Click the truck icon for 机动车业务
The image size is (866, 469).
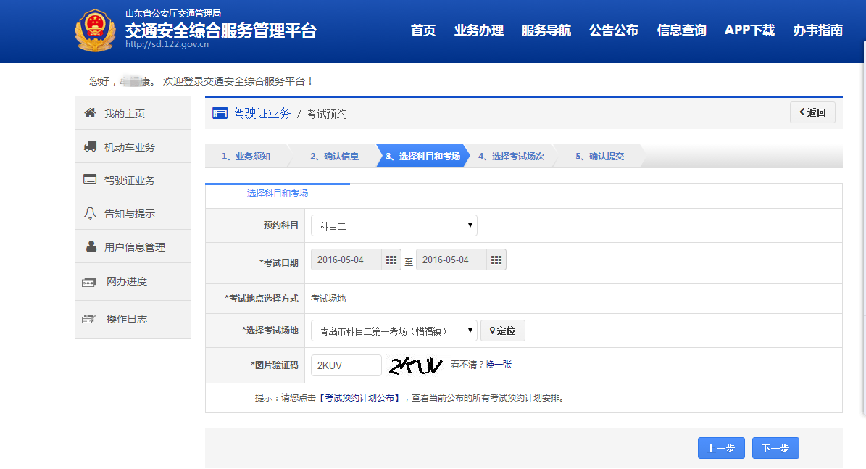tap(90, 146)
